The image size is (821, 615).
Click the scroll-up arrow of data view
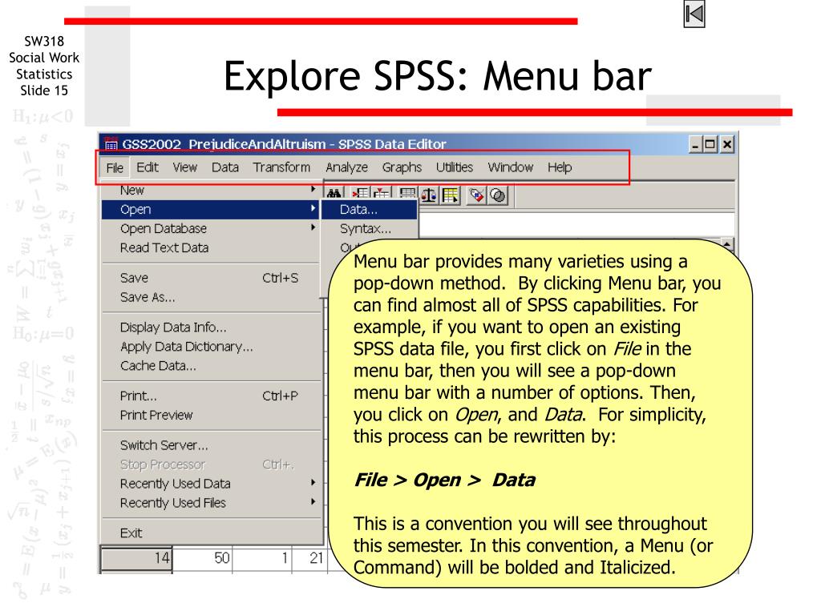[726, 245]
